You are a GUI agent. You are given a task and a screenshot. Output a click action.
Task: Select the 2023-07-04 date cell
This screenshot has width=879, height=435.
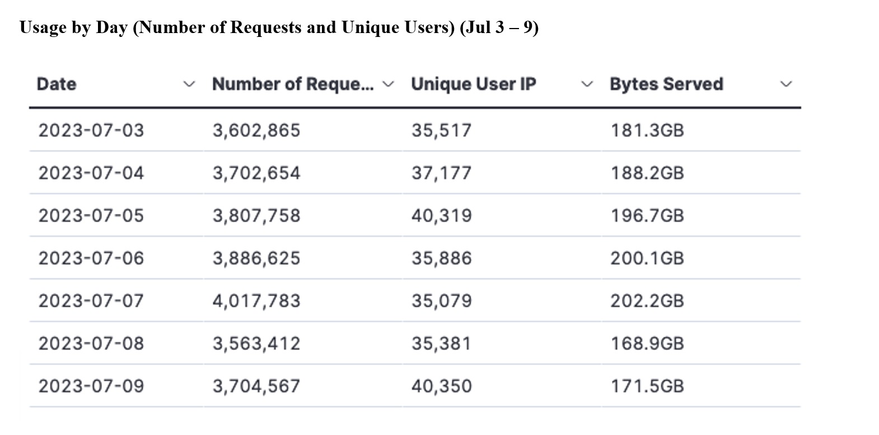(x=91, y=173)
